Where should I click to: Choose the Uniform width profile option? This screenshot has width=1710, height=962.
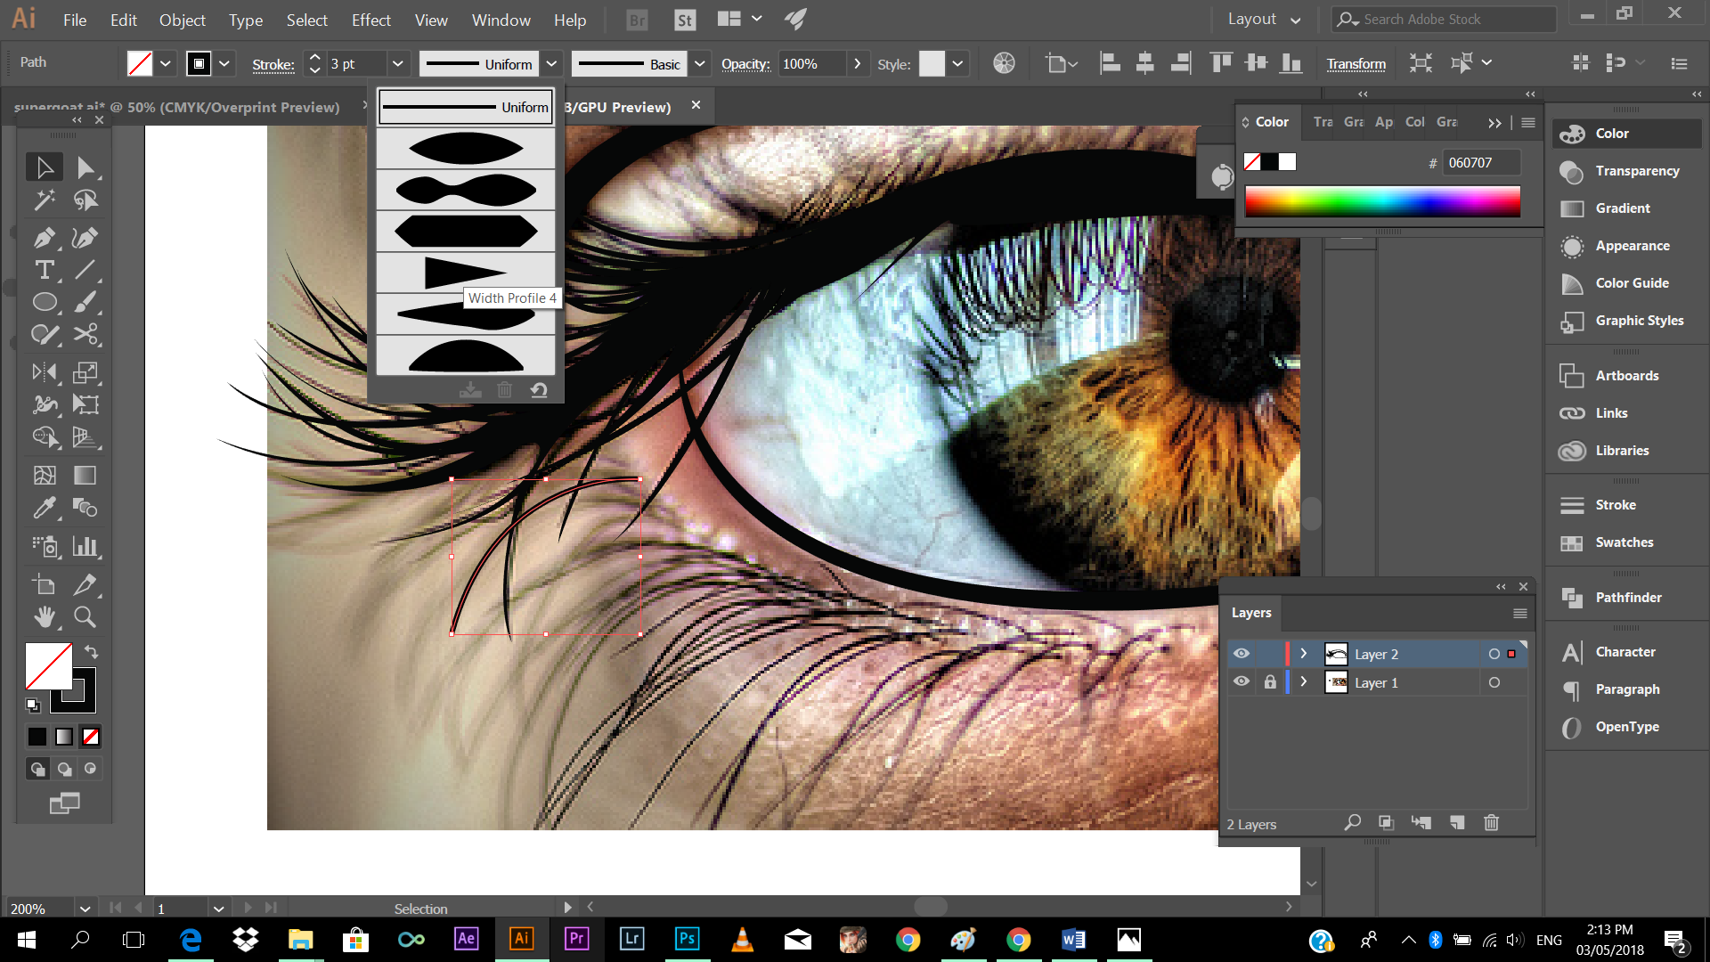point(466,107)
